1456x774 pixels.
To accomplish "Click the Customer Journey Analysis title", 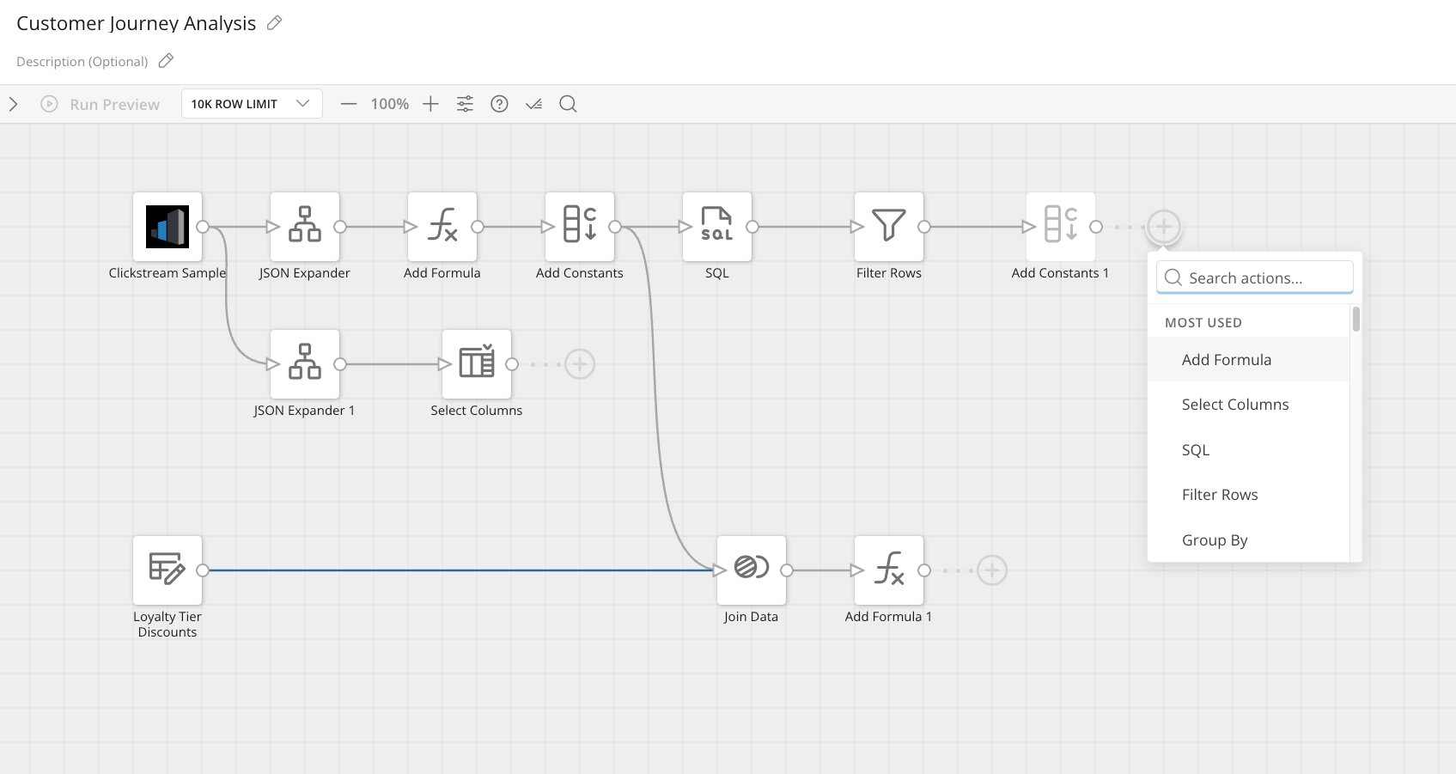I will pos(136,23).
